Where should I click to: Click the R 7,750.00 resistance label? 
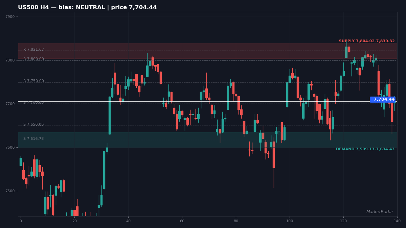click(x=33, y=81)
